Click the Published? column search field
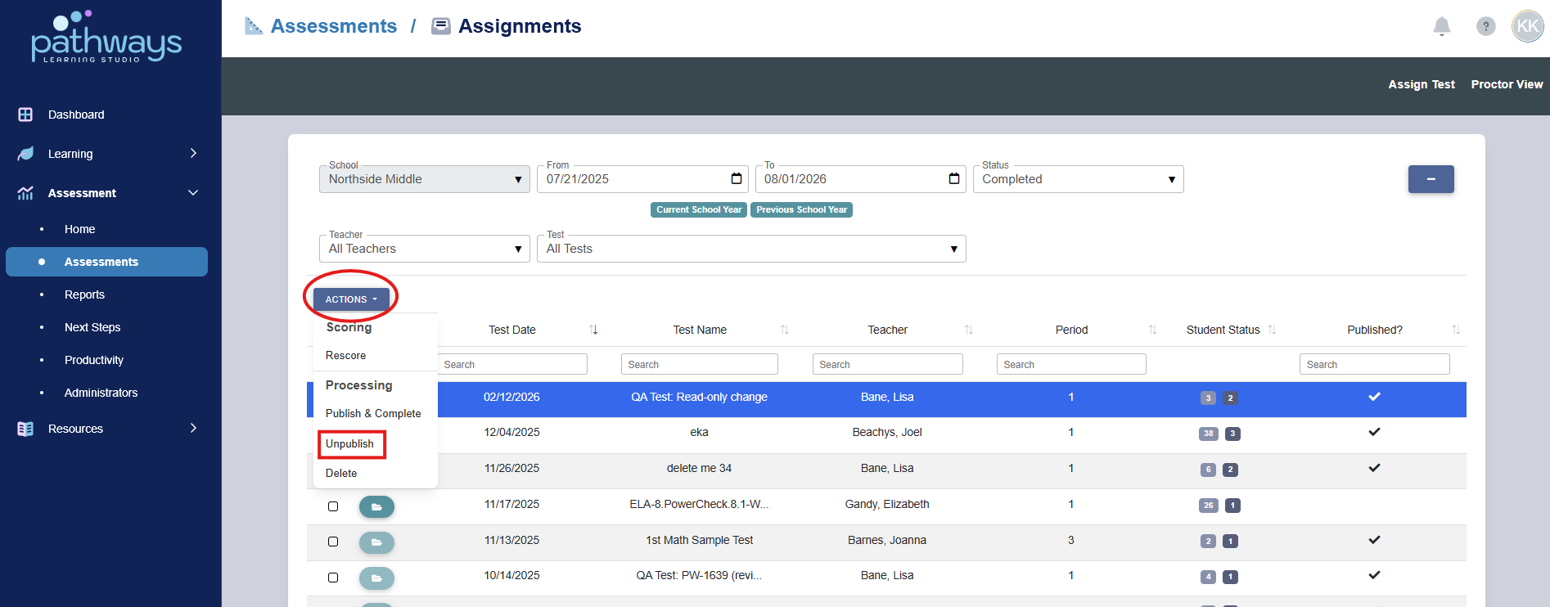 [x=1374, y=364]
